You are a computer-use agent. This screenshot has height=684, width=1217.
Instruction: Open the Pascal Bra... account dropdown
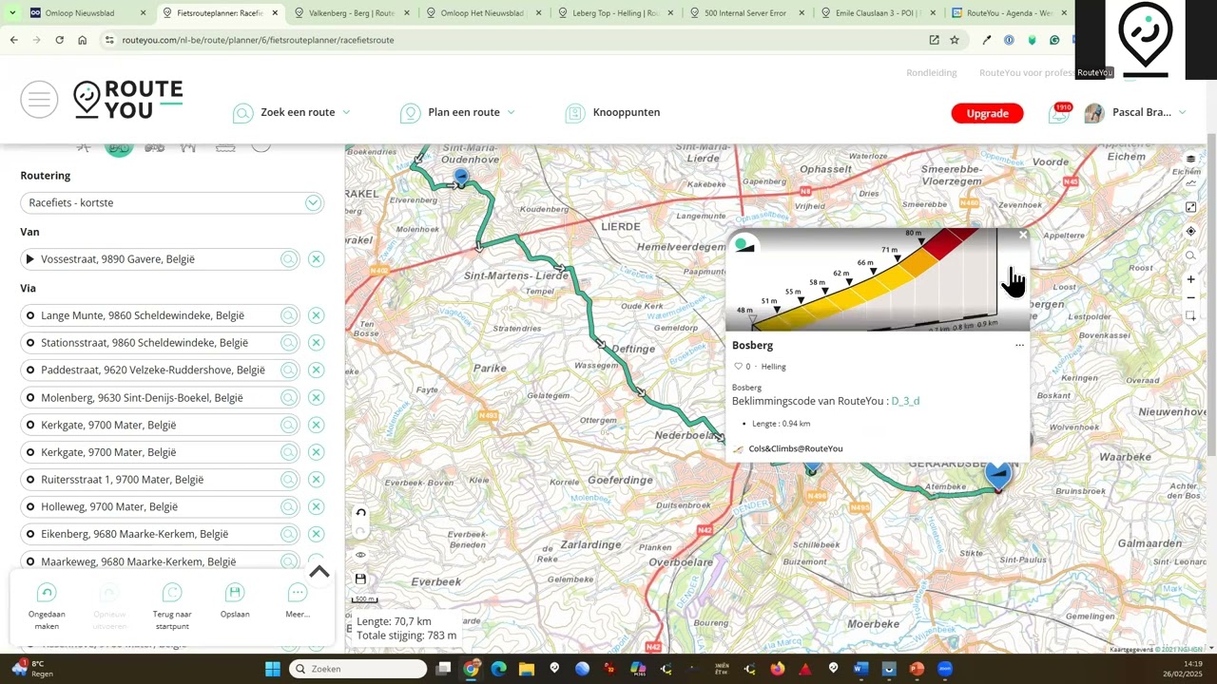(x=1135, y=112)
